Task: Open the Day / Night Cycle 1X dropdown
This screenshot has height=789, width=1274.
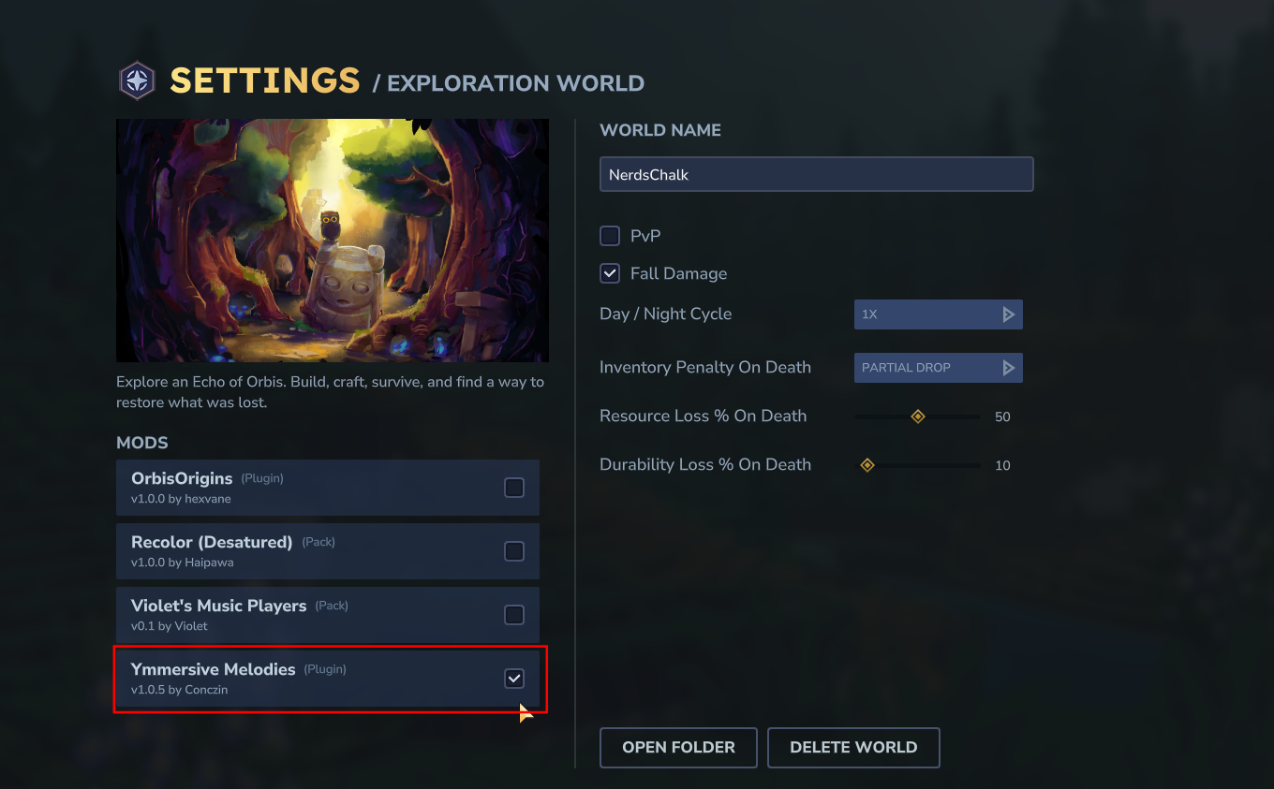Action: click(926, 314)
